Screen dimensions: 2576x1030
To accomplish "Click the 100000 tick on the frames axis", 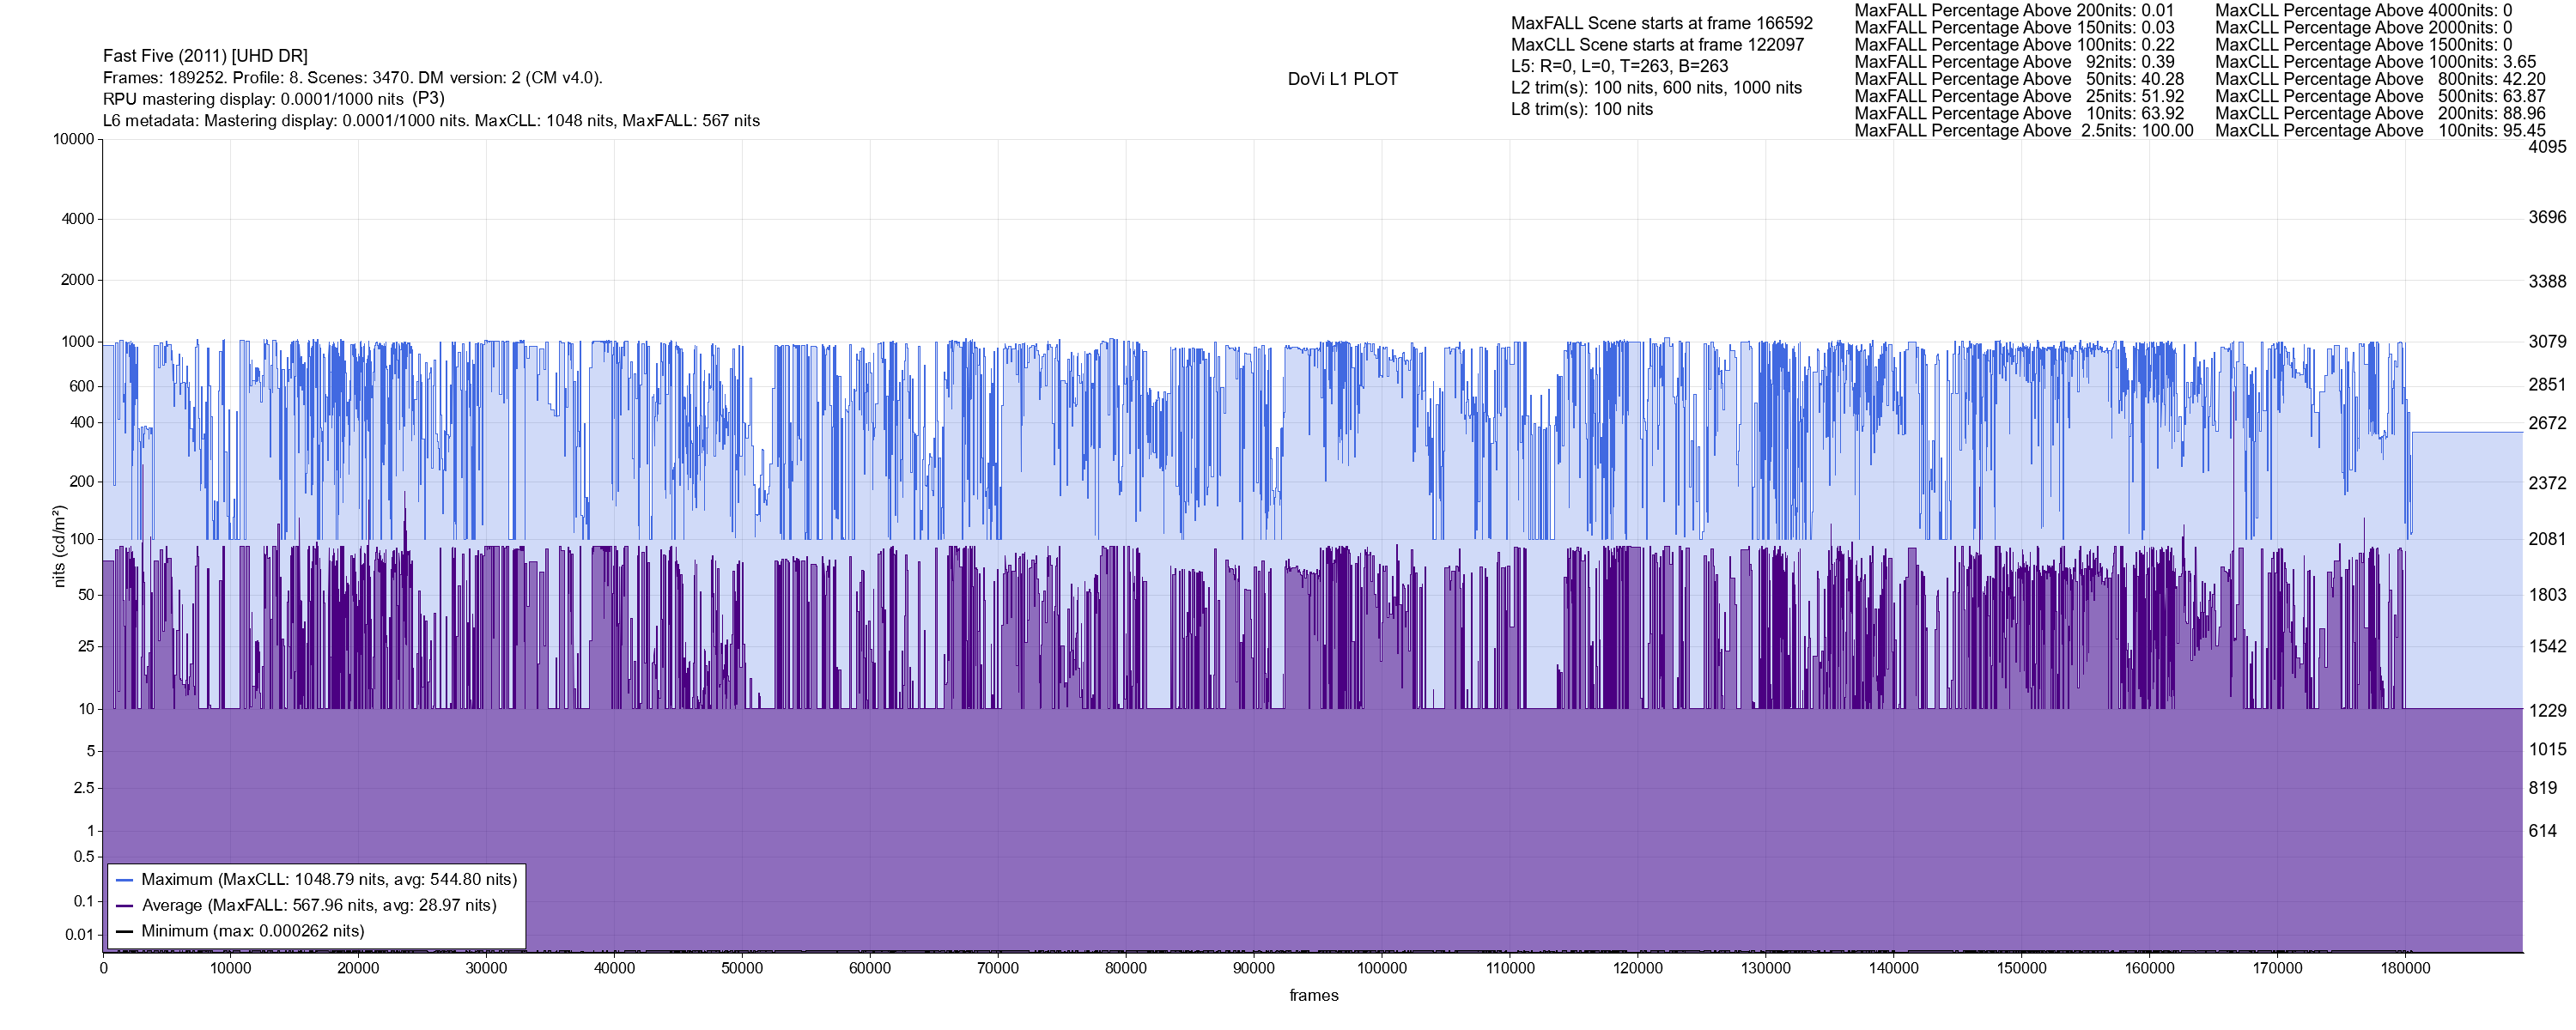I will click(x=1381, y=968).
